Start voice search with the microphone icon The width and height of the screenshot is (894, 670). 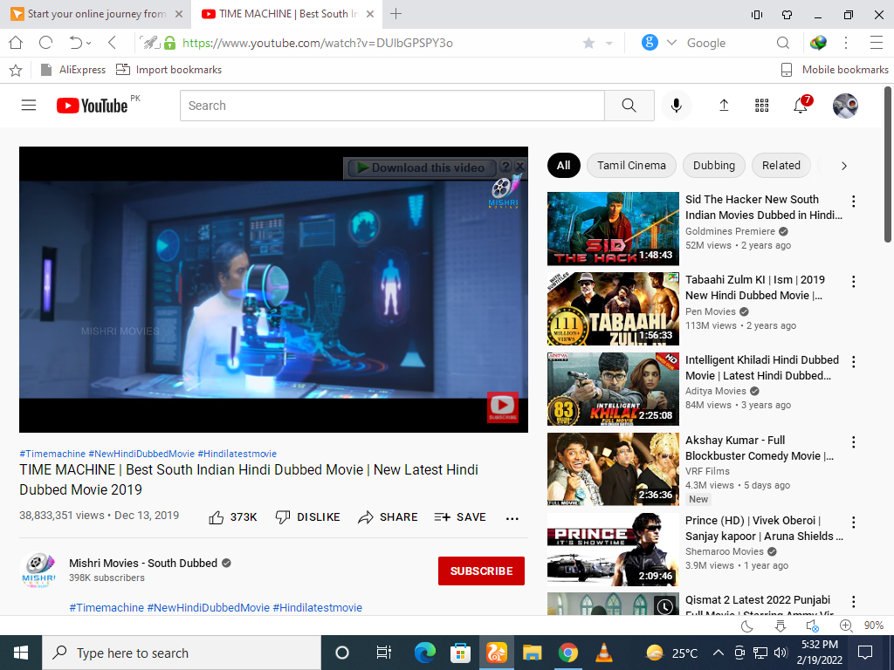tap(677, 106)
